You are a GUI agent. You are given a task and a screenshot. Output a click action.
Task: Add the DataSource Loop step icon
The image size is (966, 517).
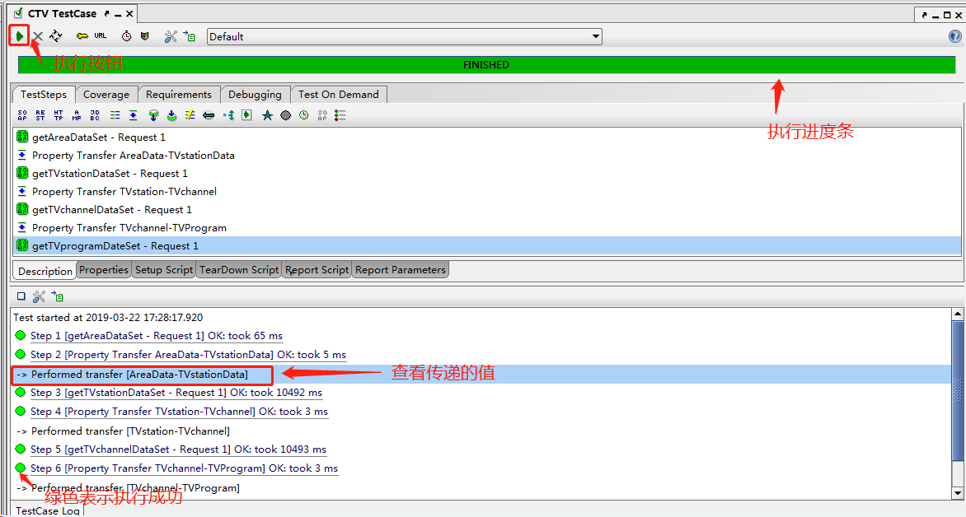click(x=209, y=115)
